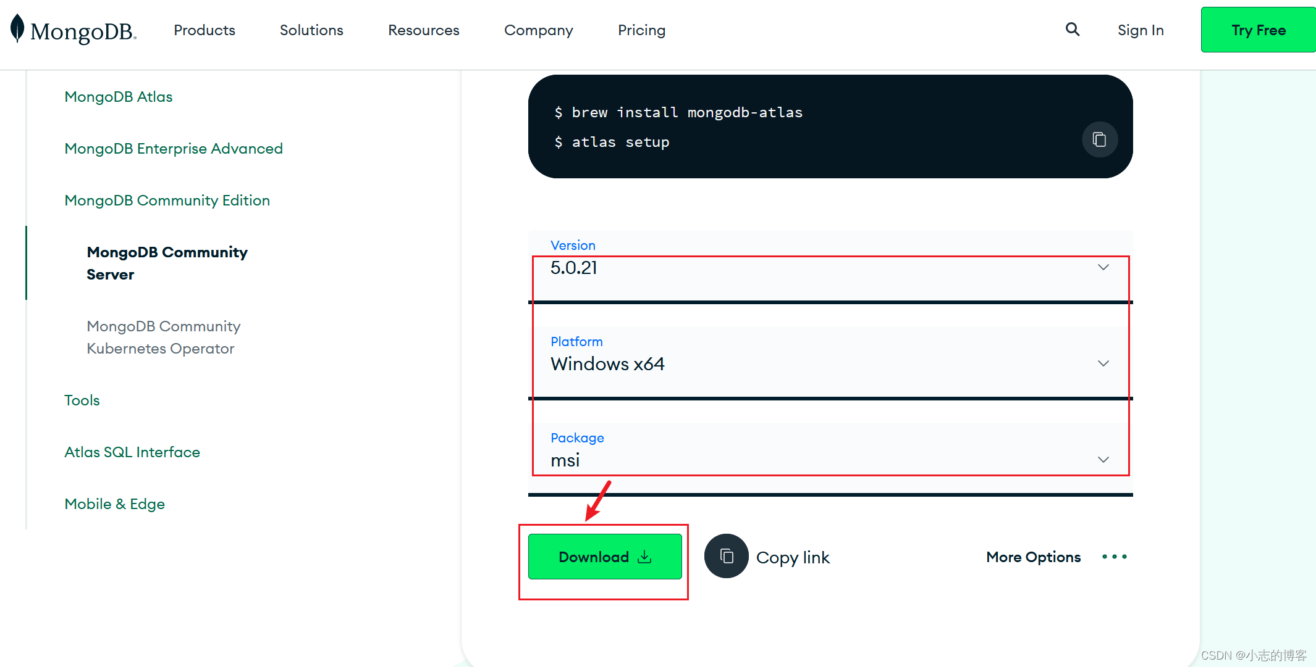1316x667 pixels.
Task: Click the Sign In link
Action: (1141, 30)
